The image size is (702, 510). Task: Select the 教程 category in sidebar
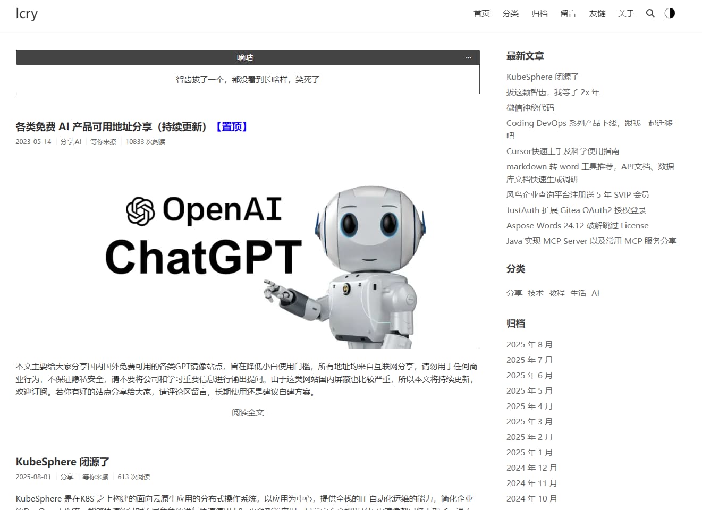click(556, 293)
